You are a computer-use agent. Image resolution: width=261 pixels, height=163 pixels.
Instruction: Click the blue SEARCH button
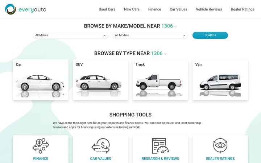point(210,35)
